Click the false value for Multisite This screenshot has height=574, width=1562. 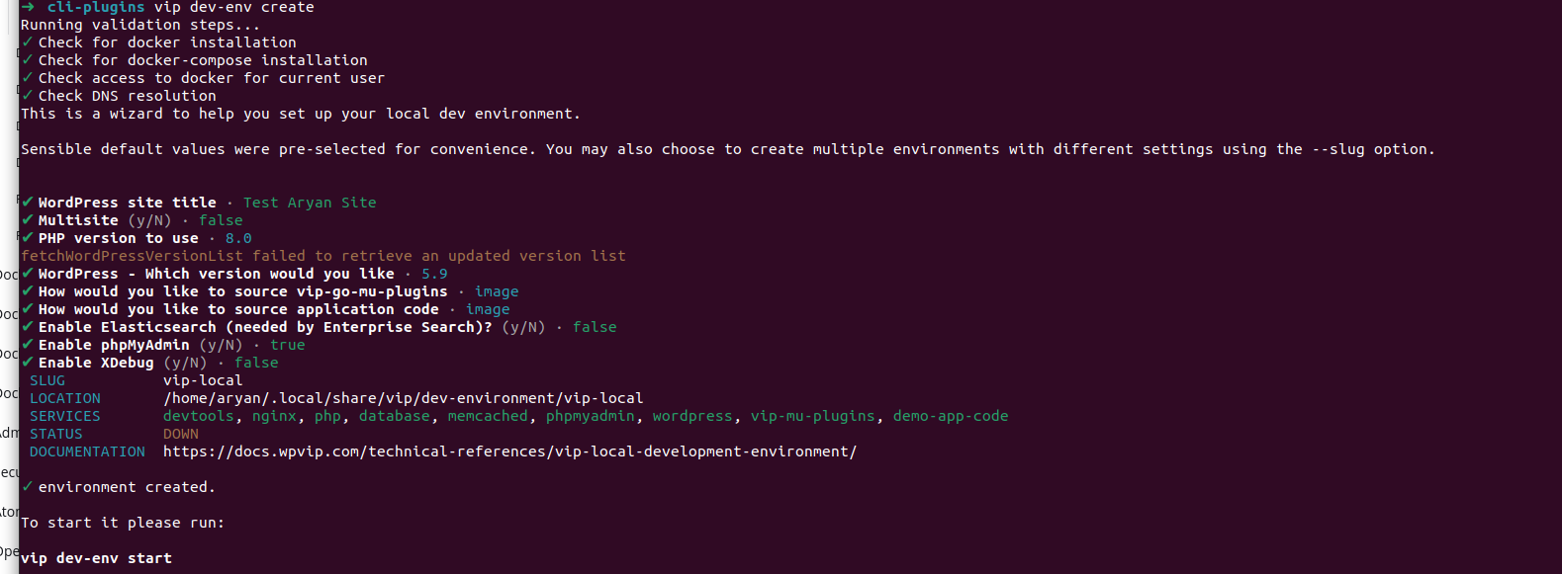[221, 220]
